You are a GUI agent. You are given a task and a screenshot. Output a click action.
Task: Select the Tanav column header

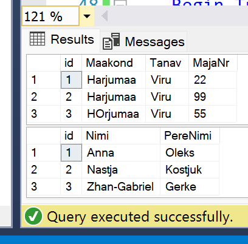pos(167,63)
